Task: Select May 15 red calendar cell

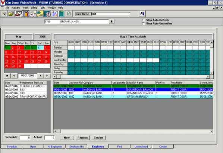Action: (7, 57)
